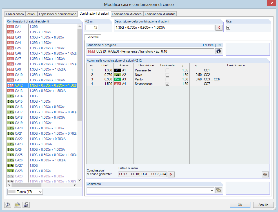The width and height of the screenshot is (278, 212).
Task: Click the Coeff. column header
Action: click(x=106, y=65)
